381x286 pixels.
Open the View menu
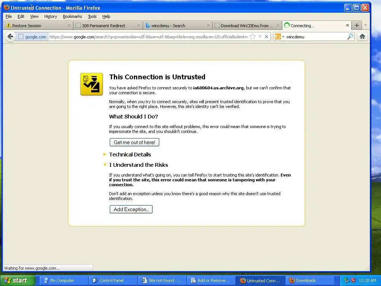click(x=34, y=16)
